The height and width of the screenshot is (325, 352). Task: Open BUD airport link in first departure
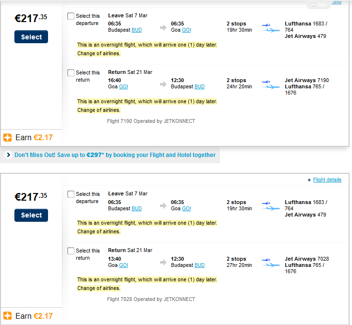[x=136, y=30]
